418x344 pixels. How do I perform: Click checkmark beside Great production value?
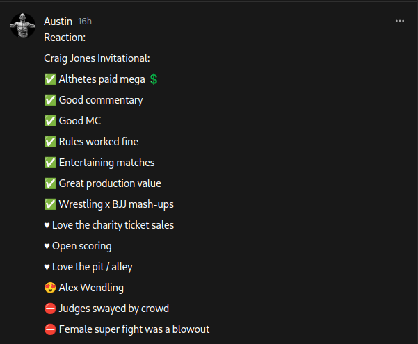tap(50, 183)
